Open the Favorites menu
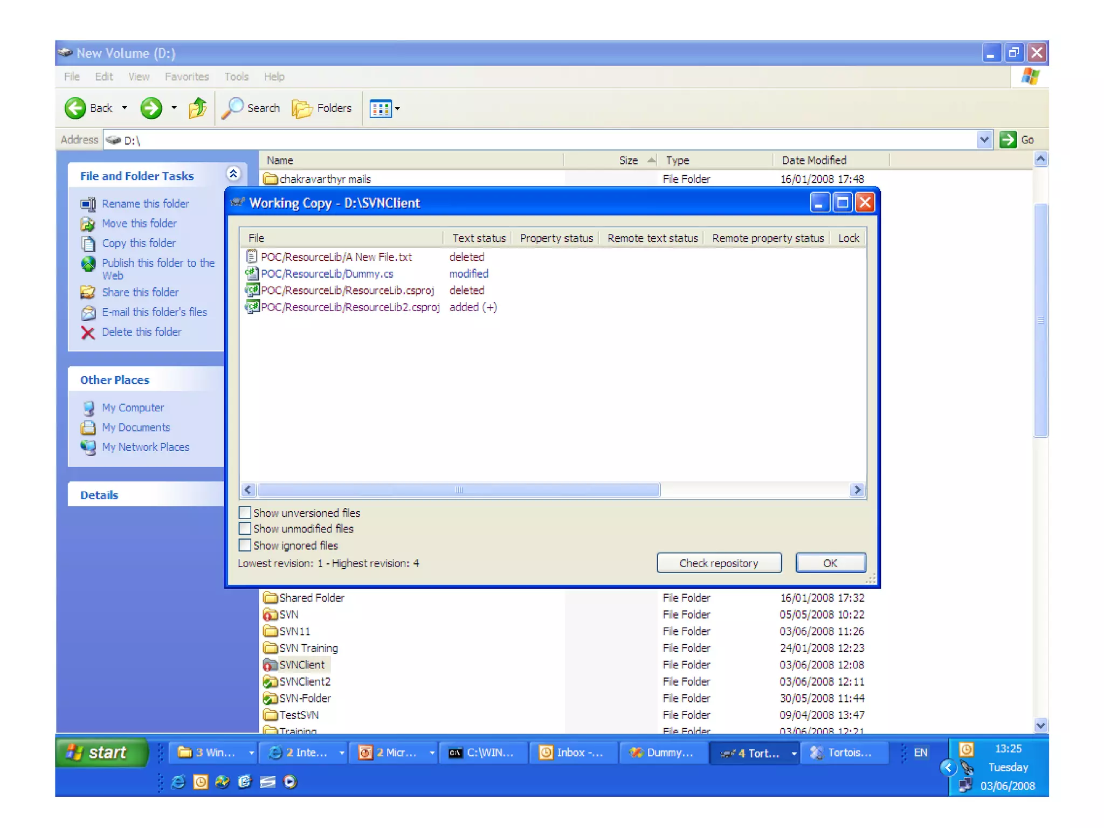The height and width of the screenshot is (828, 1104). [187, 77]
